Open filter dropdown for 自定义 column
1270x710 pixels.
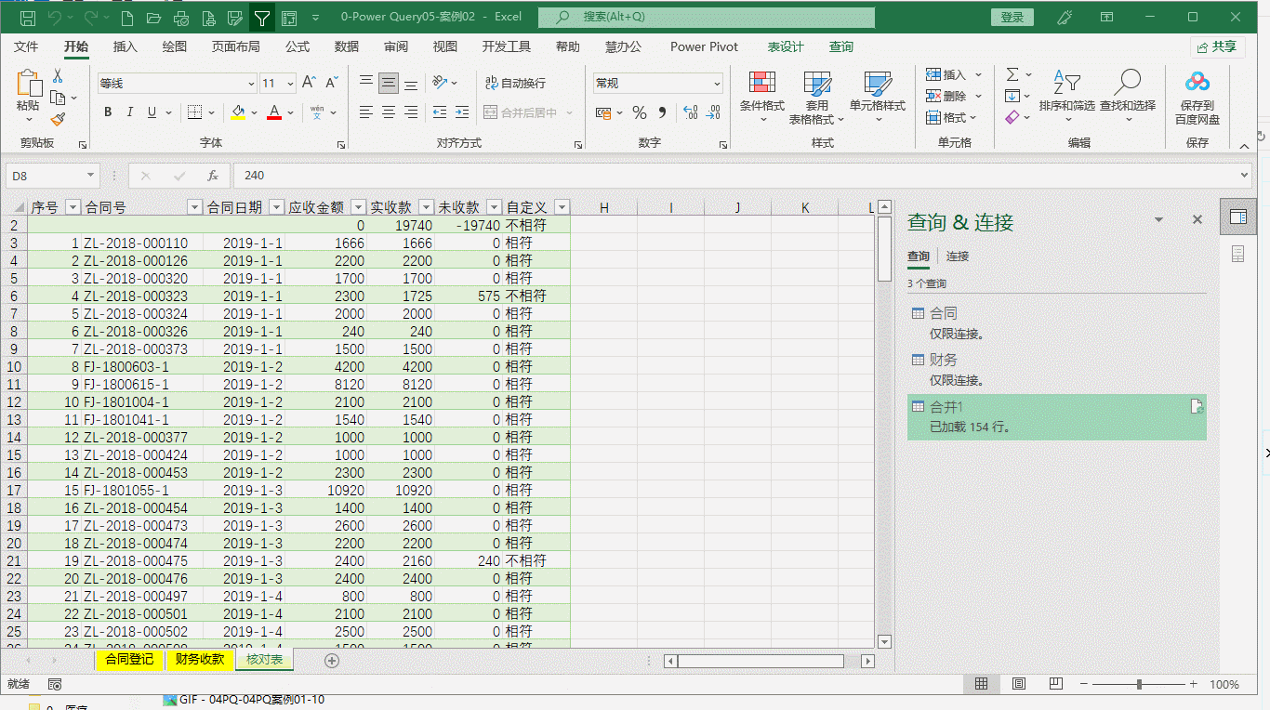pos(561,207)
